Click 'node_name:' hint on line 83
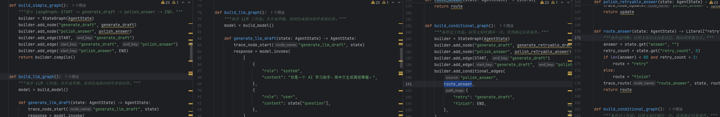 pos(286,45)
